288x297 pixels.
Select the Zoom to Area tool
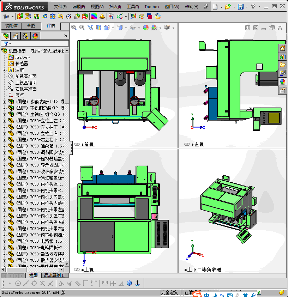coord(82,28)
